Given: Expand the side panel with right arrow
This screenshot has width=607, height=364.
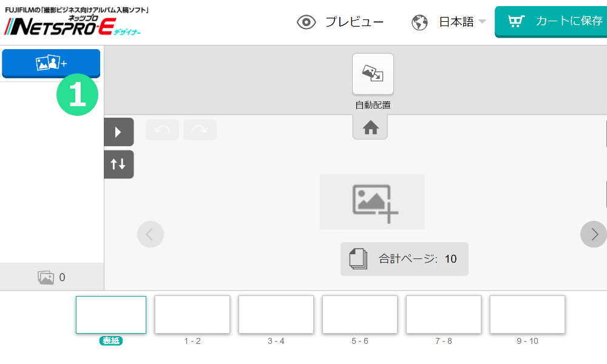Looking at the screenshot, I should (118, 132).
